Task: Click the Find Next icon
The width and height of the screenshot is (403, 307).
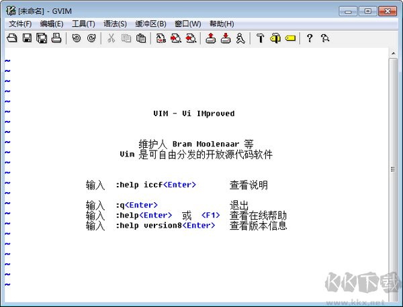Action: (176, 38)
